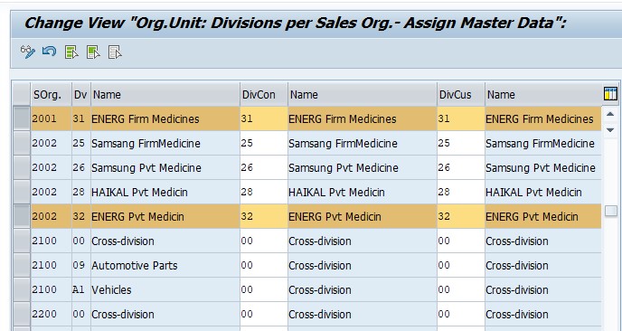Image resolution: width=622 pixels, height=331 pixels.
Task: Click the DivCus field with value 26
Action: pyautogui.click(x=461, y=167)
